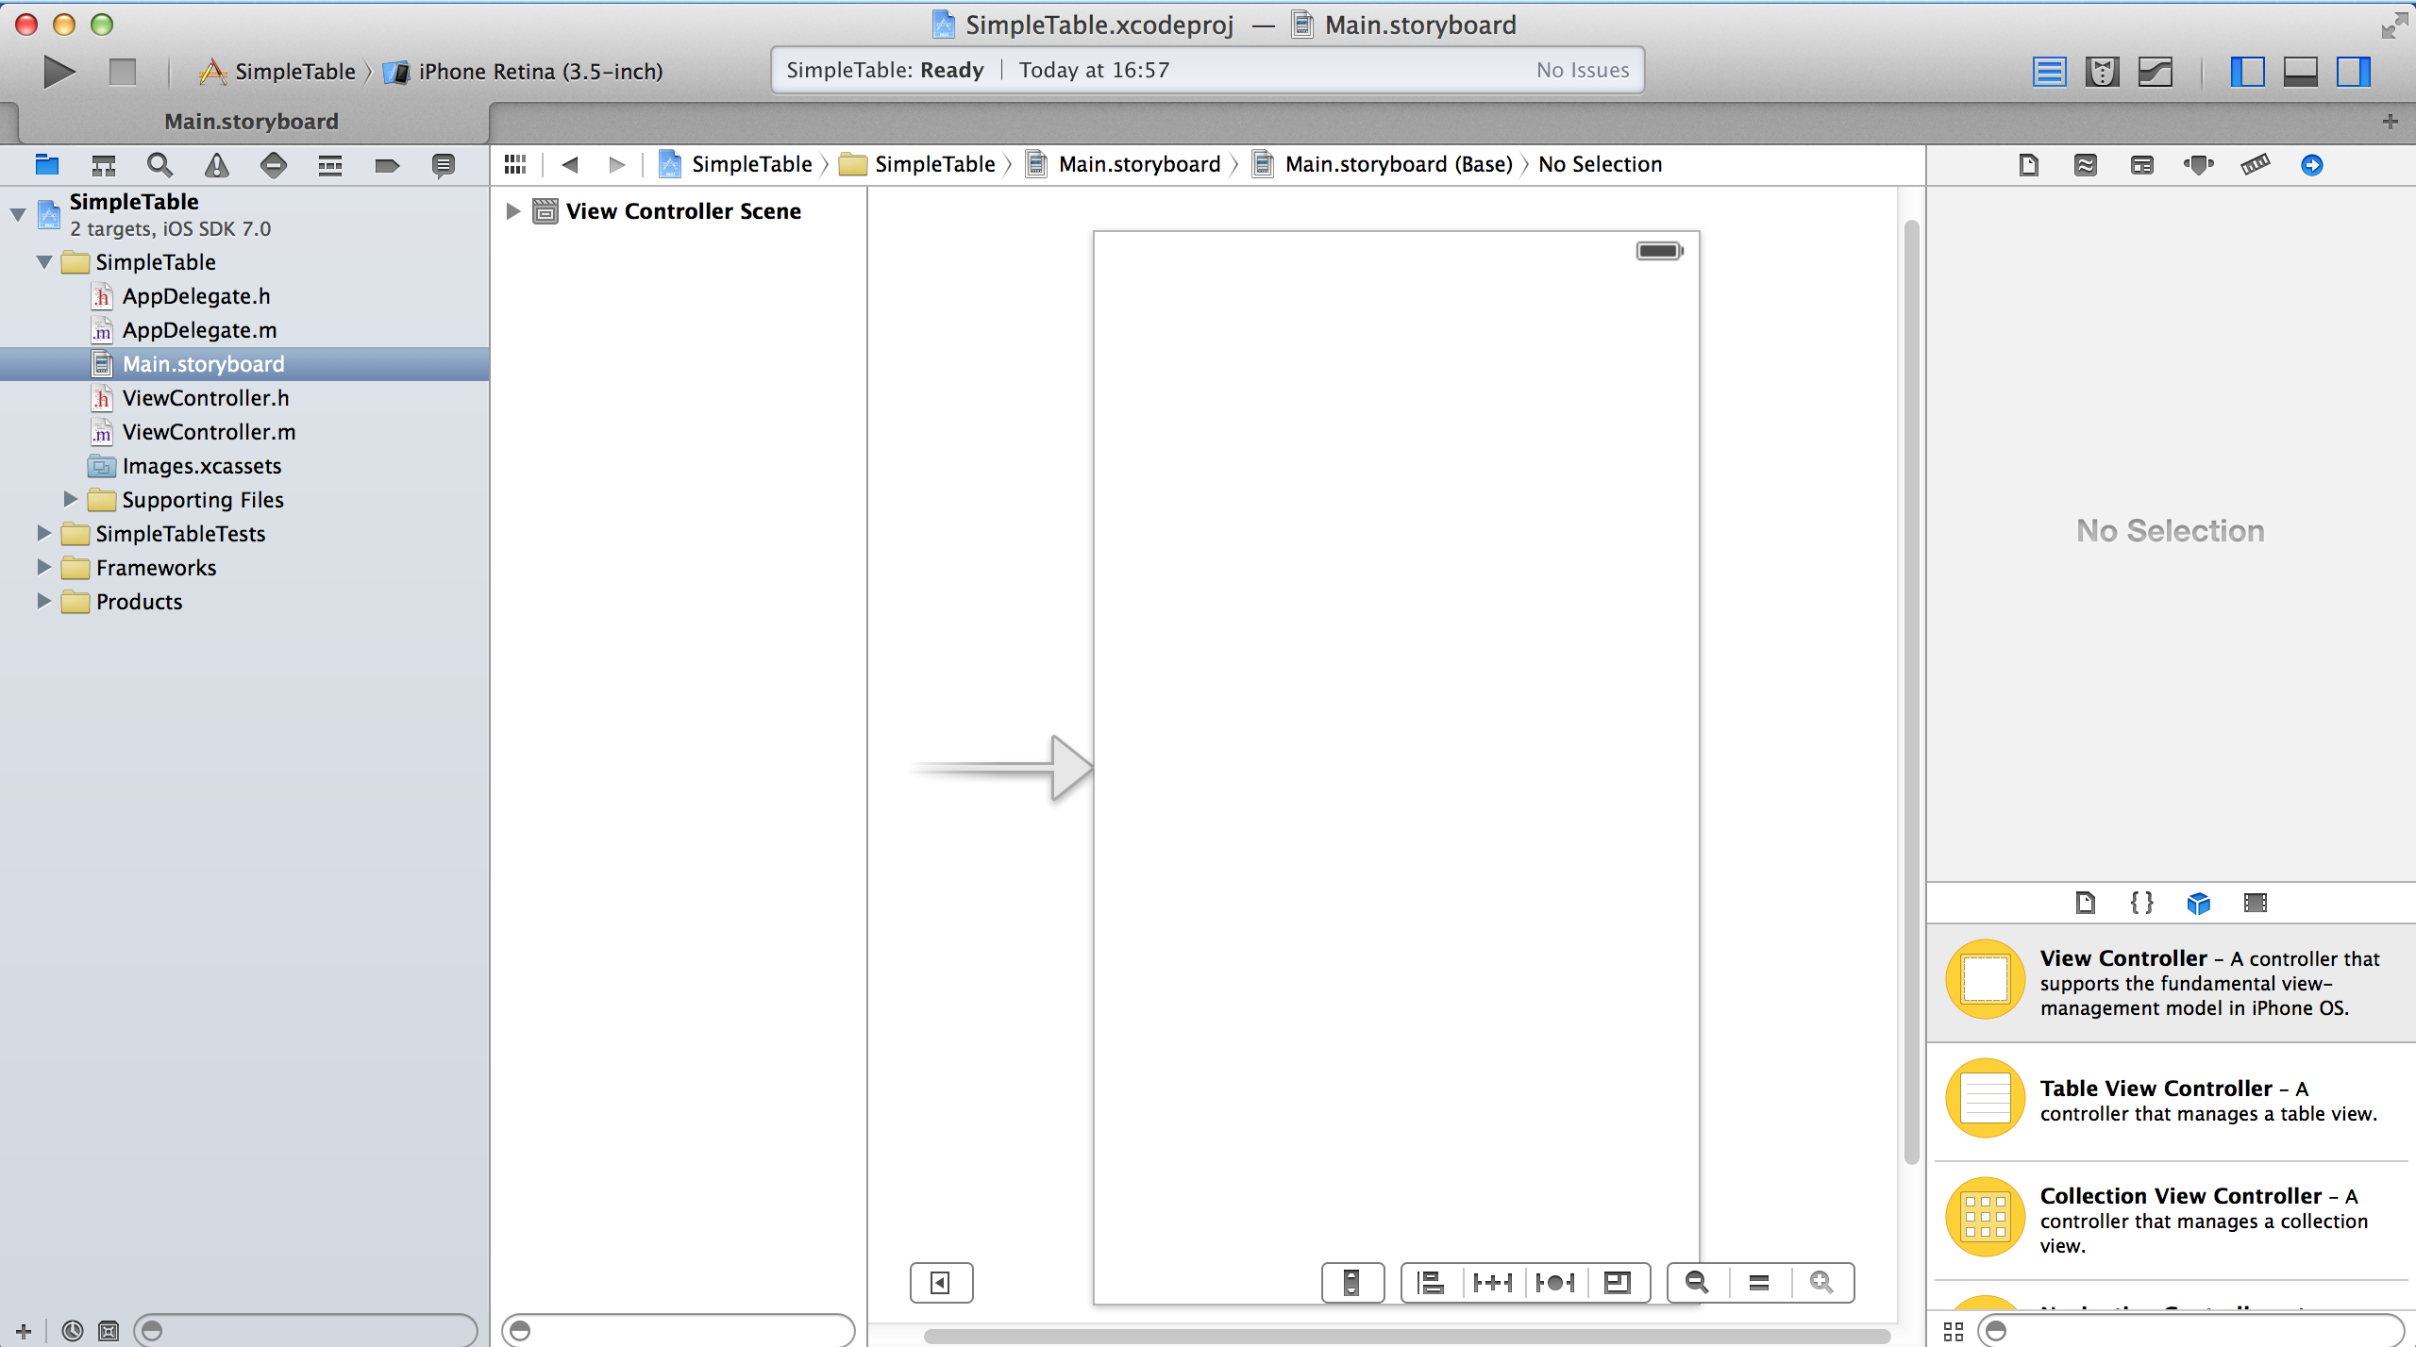This screenshot has height=1347, width=2416.
Task: Open the File Template library
Action: (x=2085, y=903)
